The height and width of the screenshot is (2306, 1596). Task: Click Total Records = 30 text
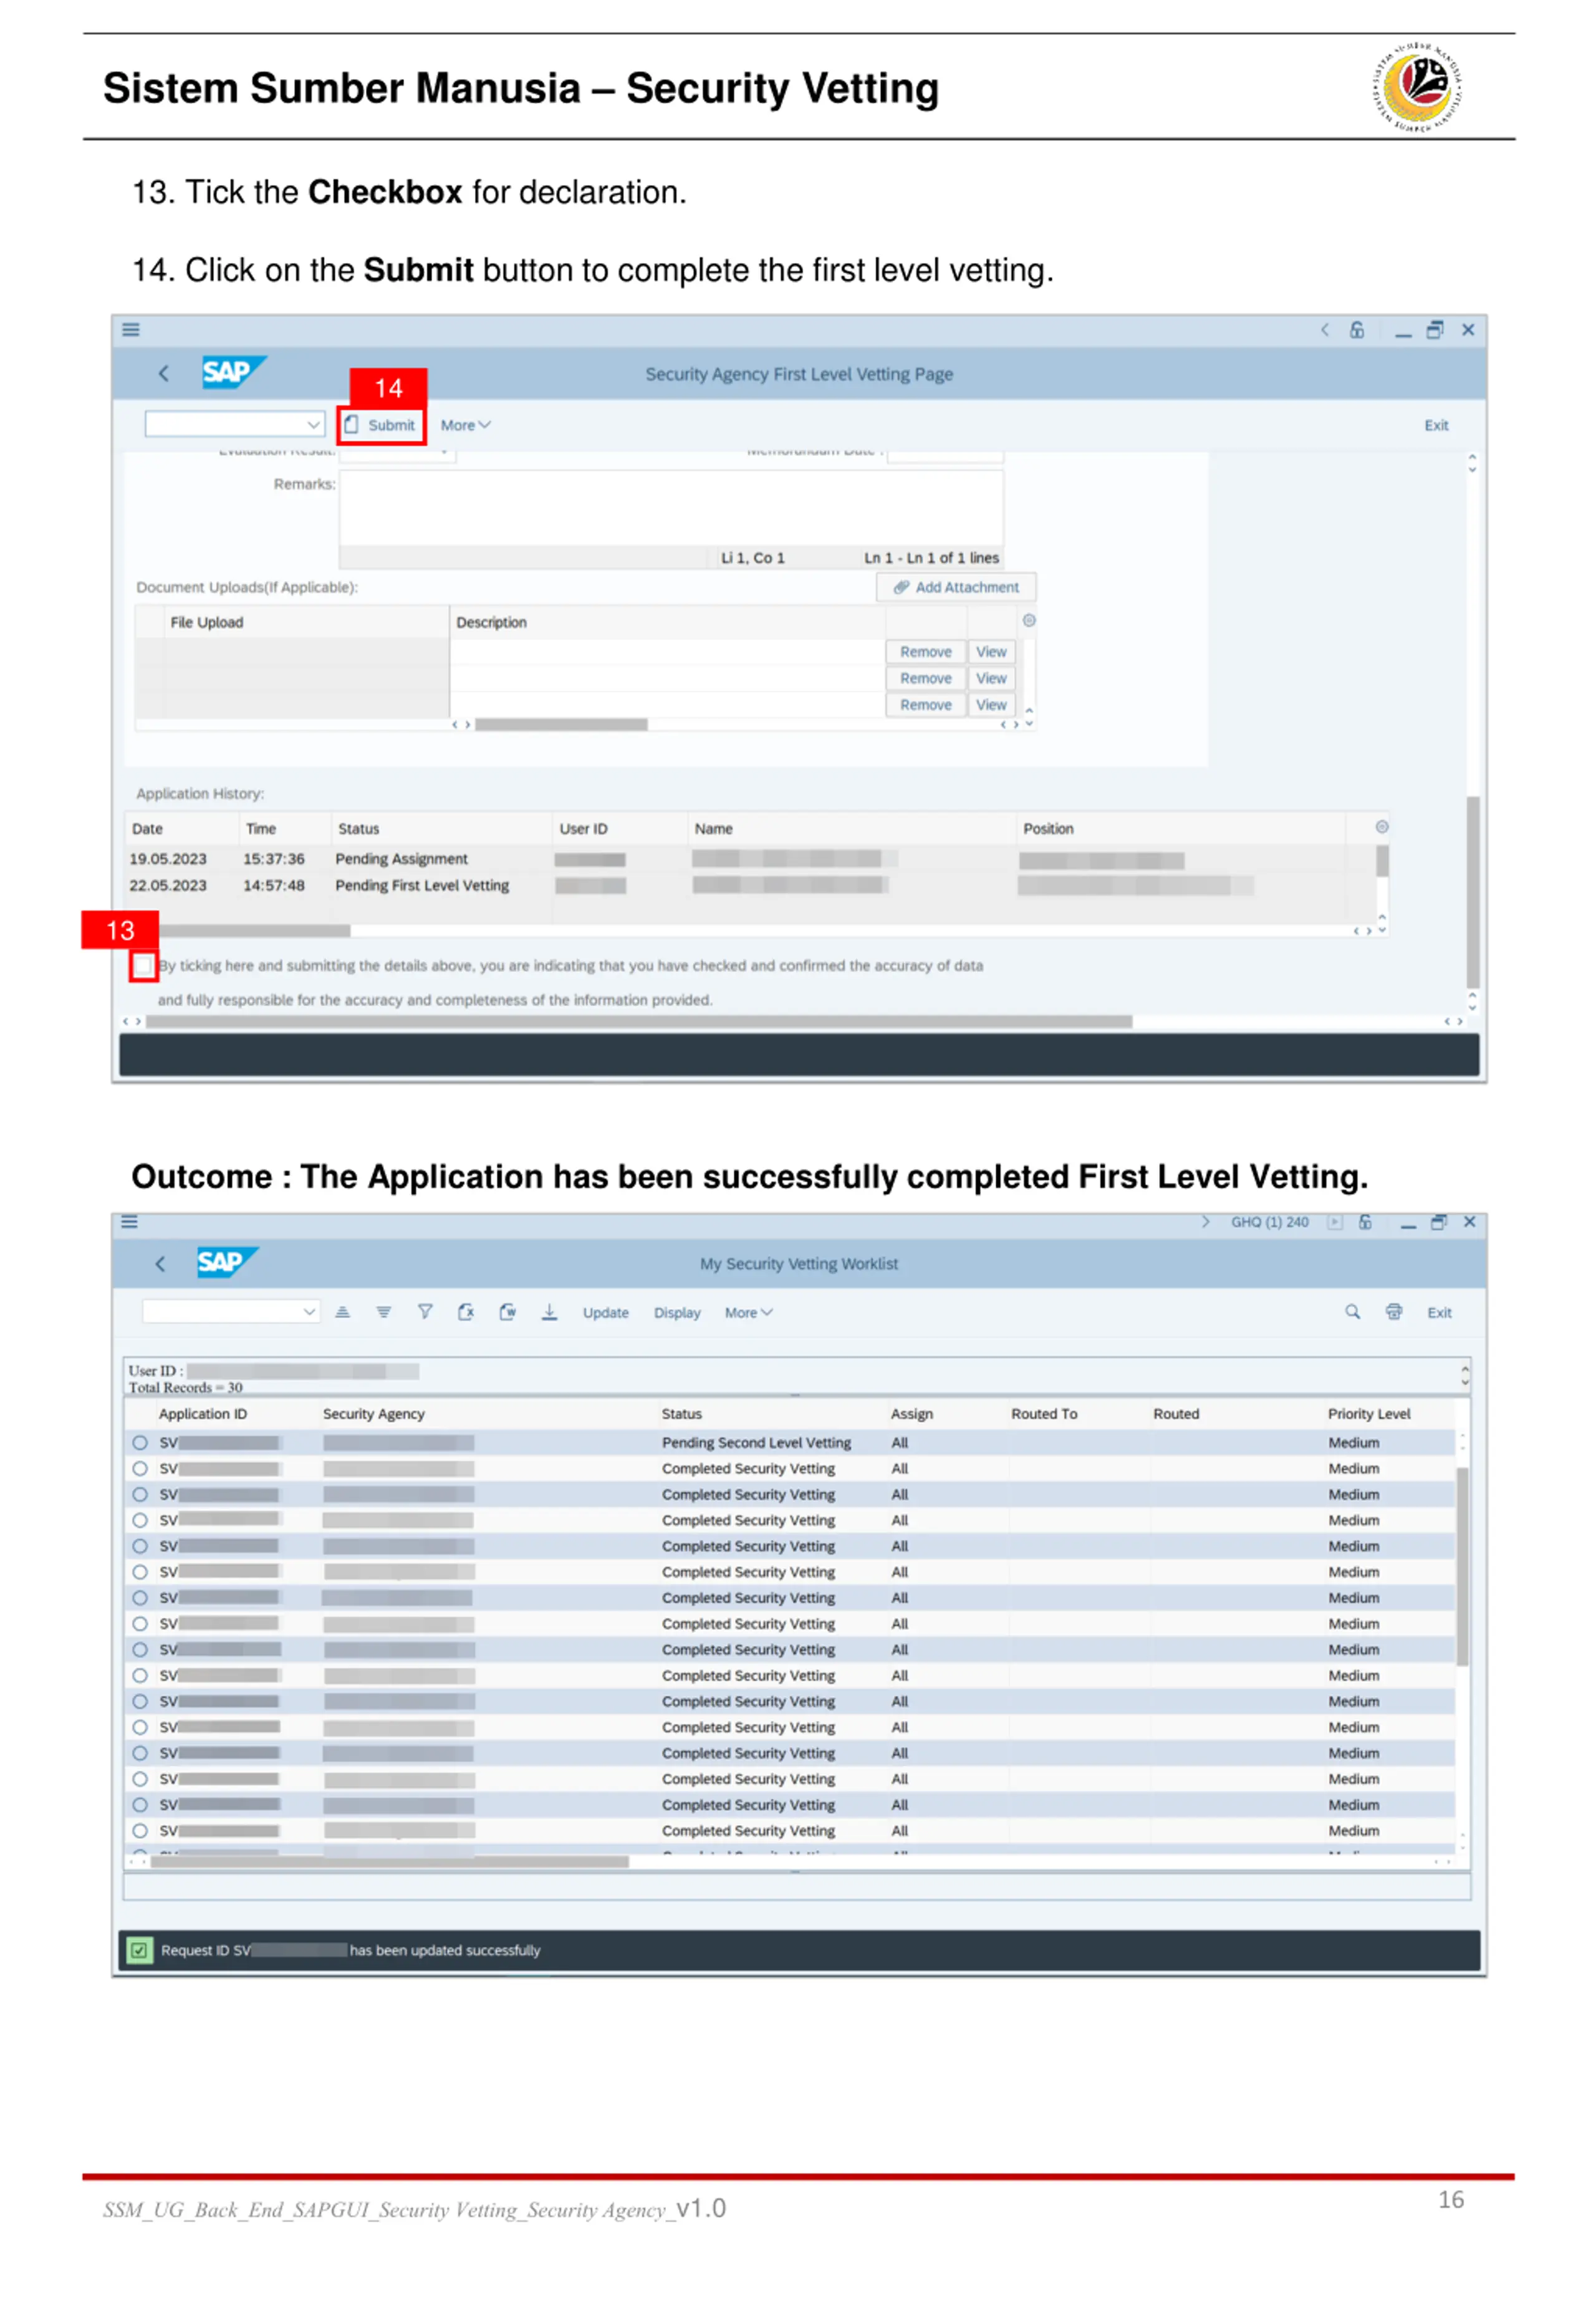185,1387
